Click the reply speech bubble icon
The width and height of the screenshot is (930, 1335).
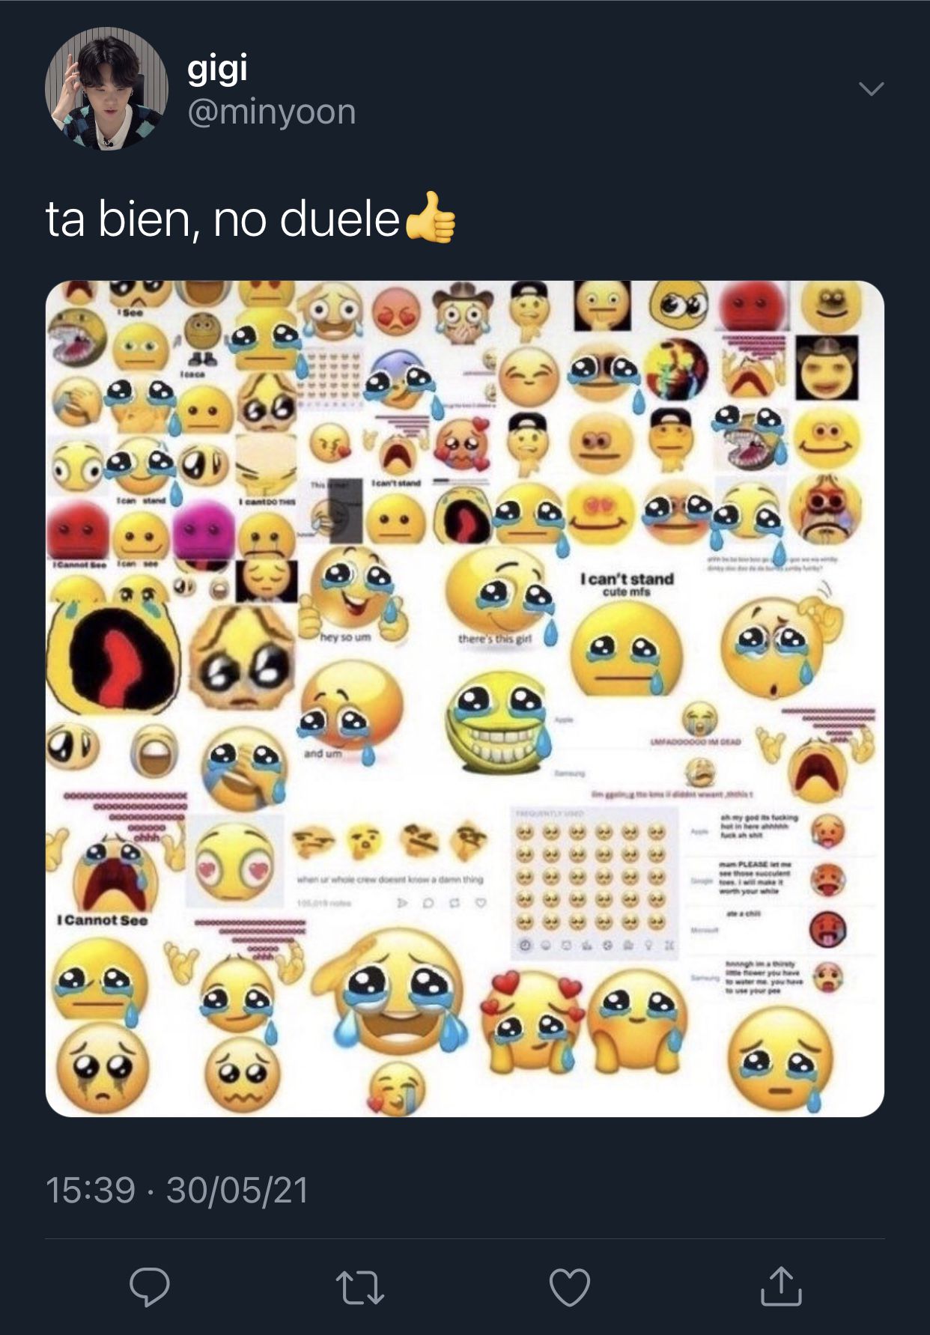coord(150,1286)
